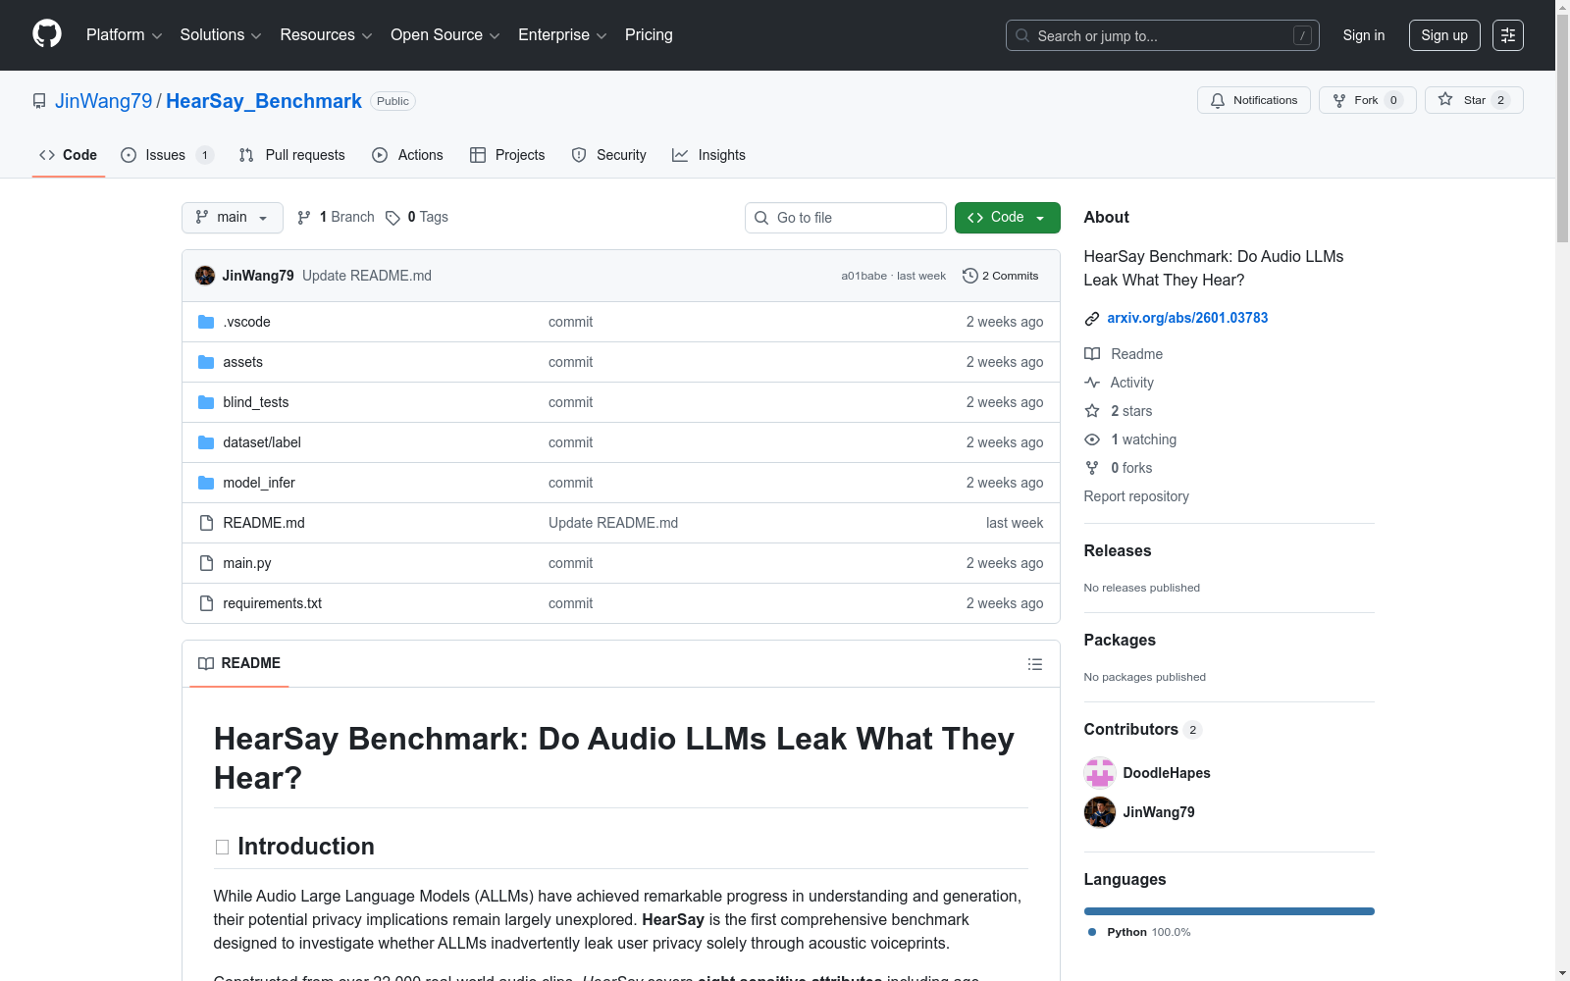View the 0 Tags link

click(x=417, y=217)
